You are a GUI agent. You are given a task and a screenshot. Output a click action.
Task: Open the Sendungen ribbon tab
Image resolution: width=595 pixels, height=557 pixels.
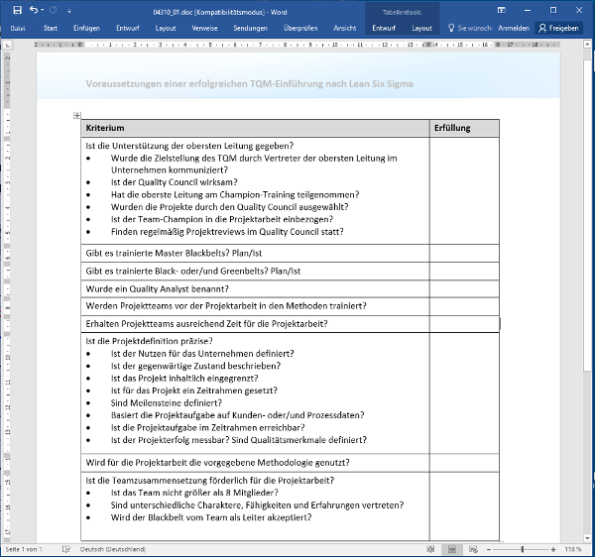tap(250, 29)
